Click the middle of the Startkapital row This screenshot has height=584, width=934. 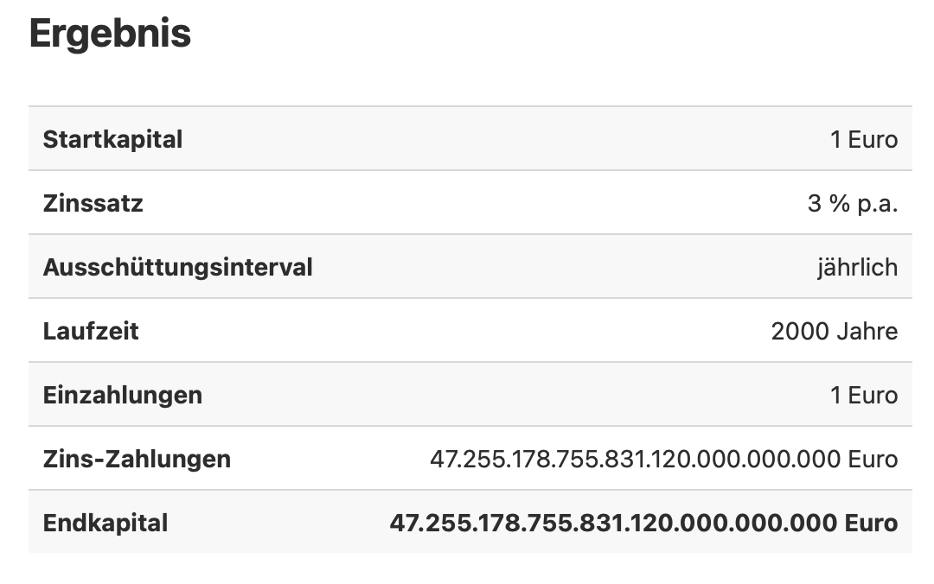coord(470,139)
